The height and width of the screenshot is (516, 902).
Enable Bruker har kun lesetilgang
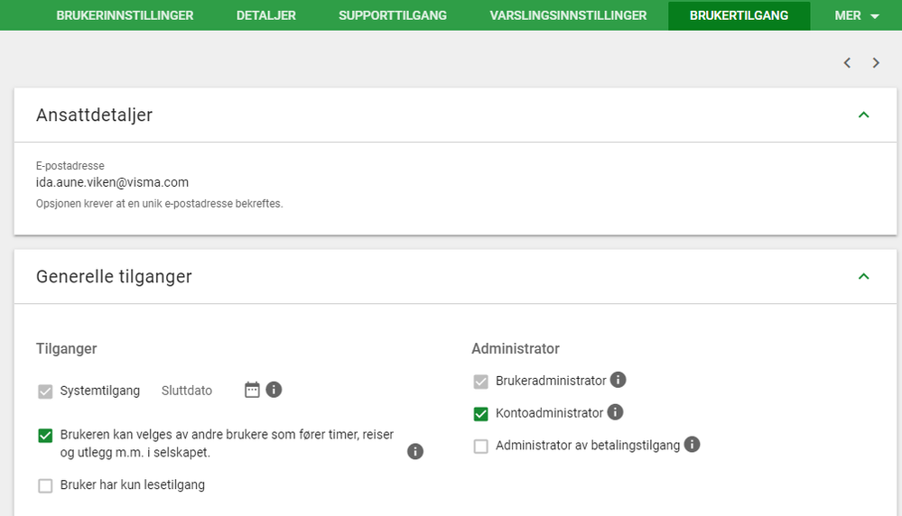(45, 486)
